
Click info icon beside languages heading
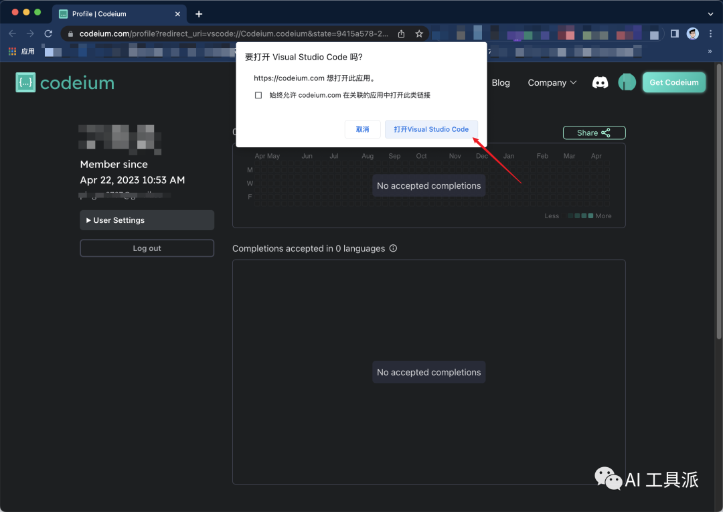[x=393, y=248]
